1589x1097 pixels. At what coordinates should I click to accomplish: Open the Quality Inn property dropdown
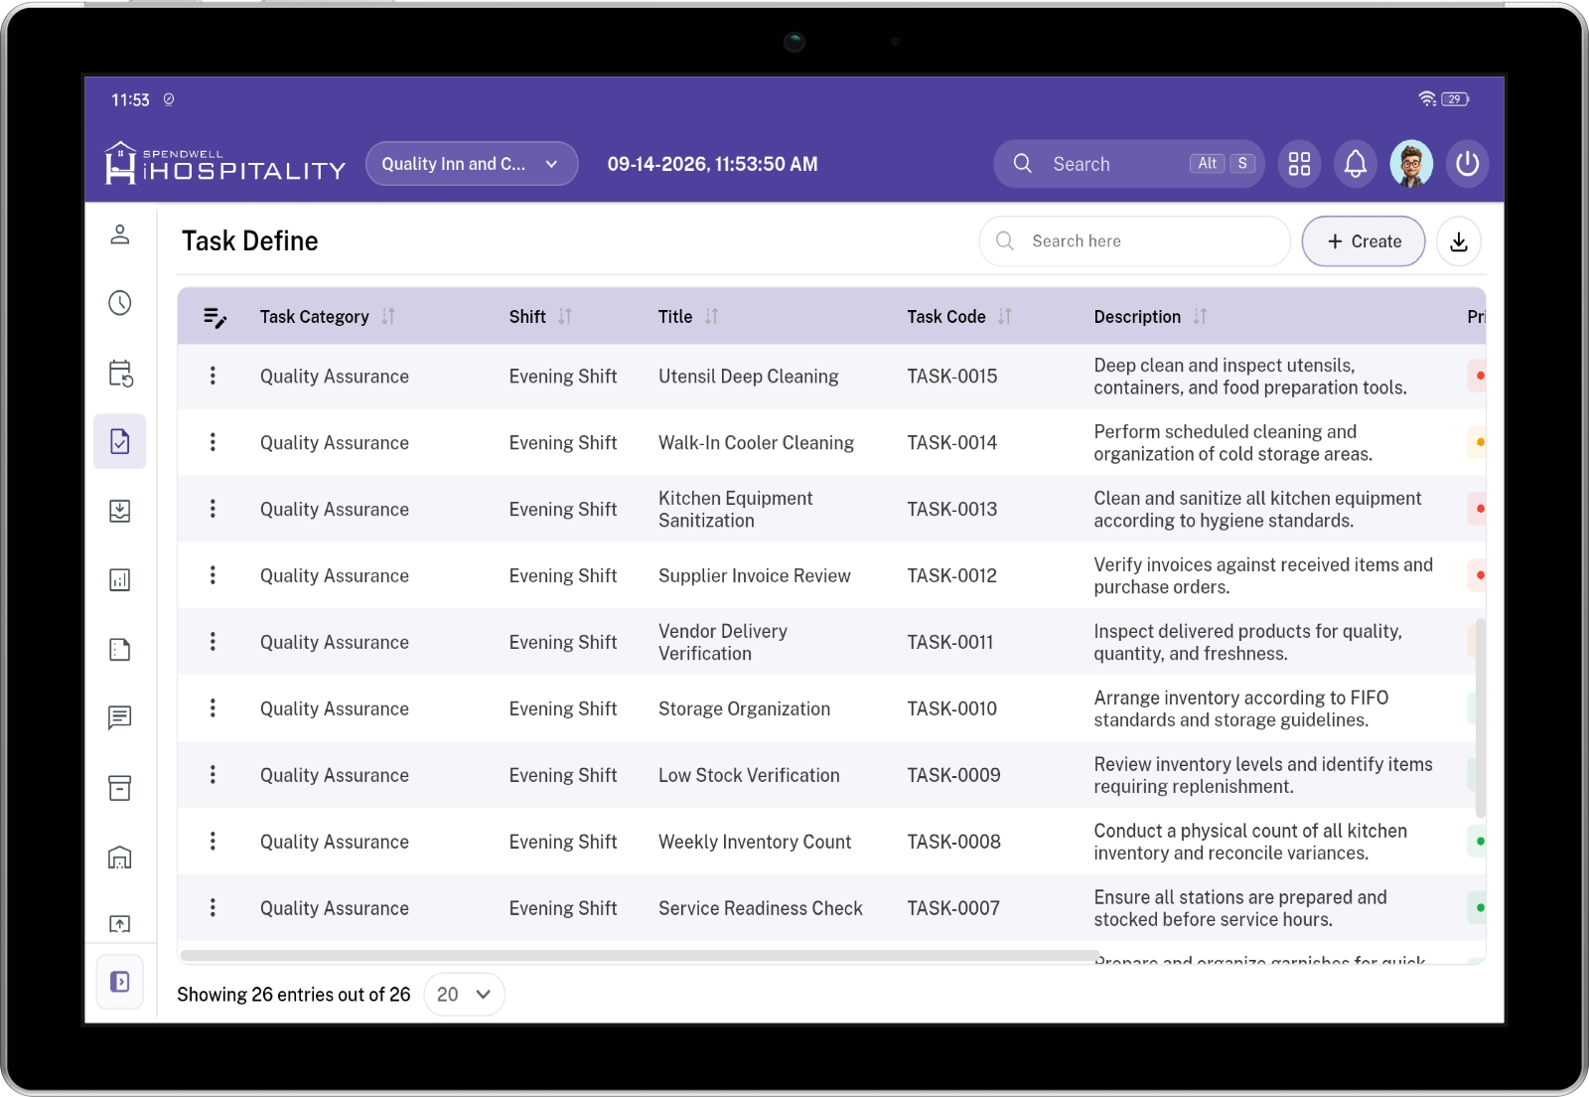pyautogui.click(x=472, y=164)
